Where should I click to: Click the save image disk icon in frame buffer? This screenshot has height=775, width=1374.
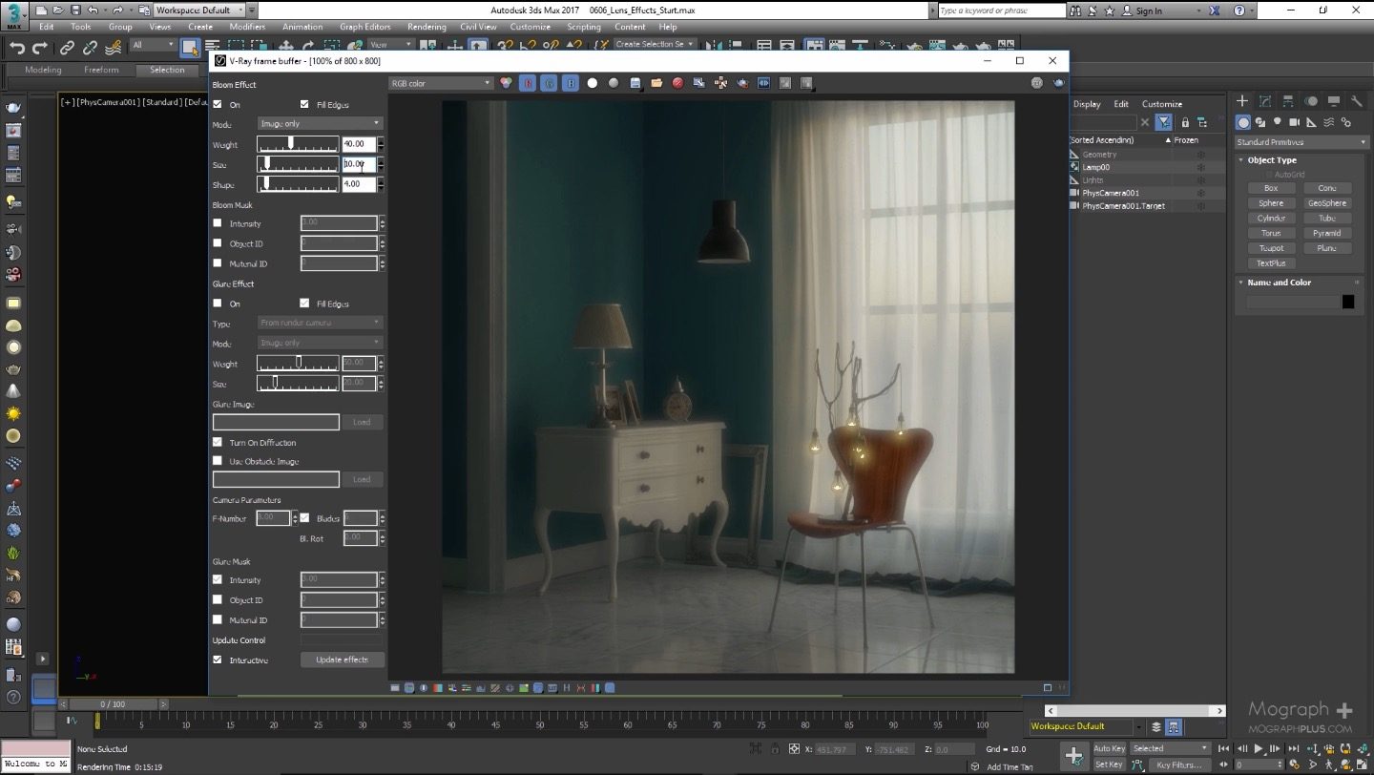click(636, 83)
